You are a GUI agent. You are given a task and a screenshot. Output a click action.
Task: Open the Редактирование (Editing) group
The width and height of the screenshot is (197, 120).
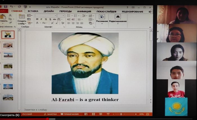point(118,17)
